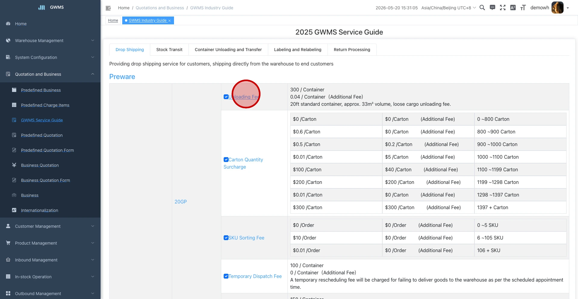Click the Predefined Charge Items grid icon
Viewport: 578px width, 299px height.
[x=14, y=105]
